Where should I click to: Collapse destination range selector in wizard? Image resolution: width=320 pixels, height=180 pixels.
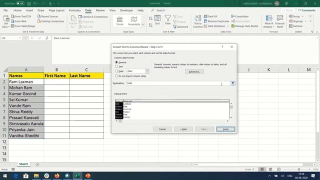coord(232,83)
